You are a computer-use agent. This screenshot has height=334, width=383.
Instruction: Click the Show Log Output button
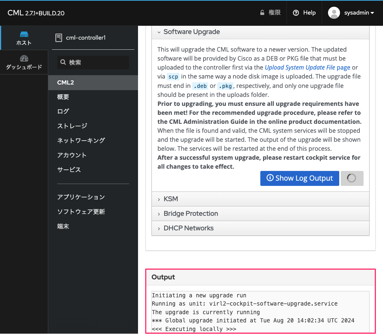tap(300, 178)
